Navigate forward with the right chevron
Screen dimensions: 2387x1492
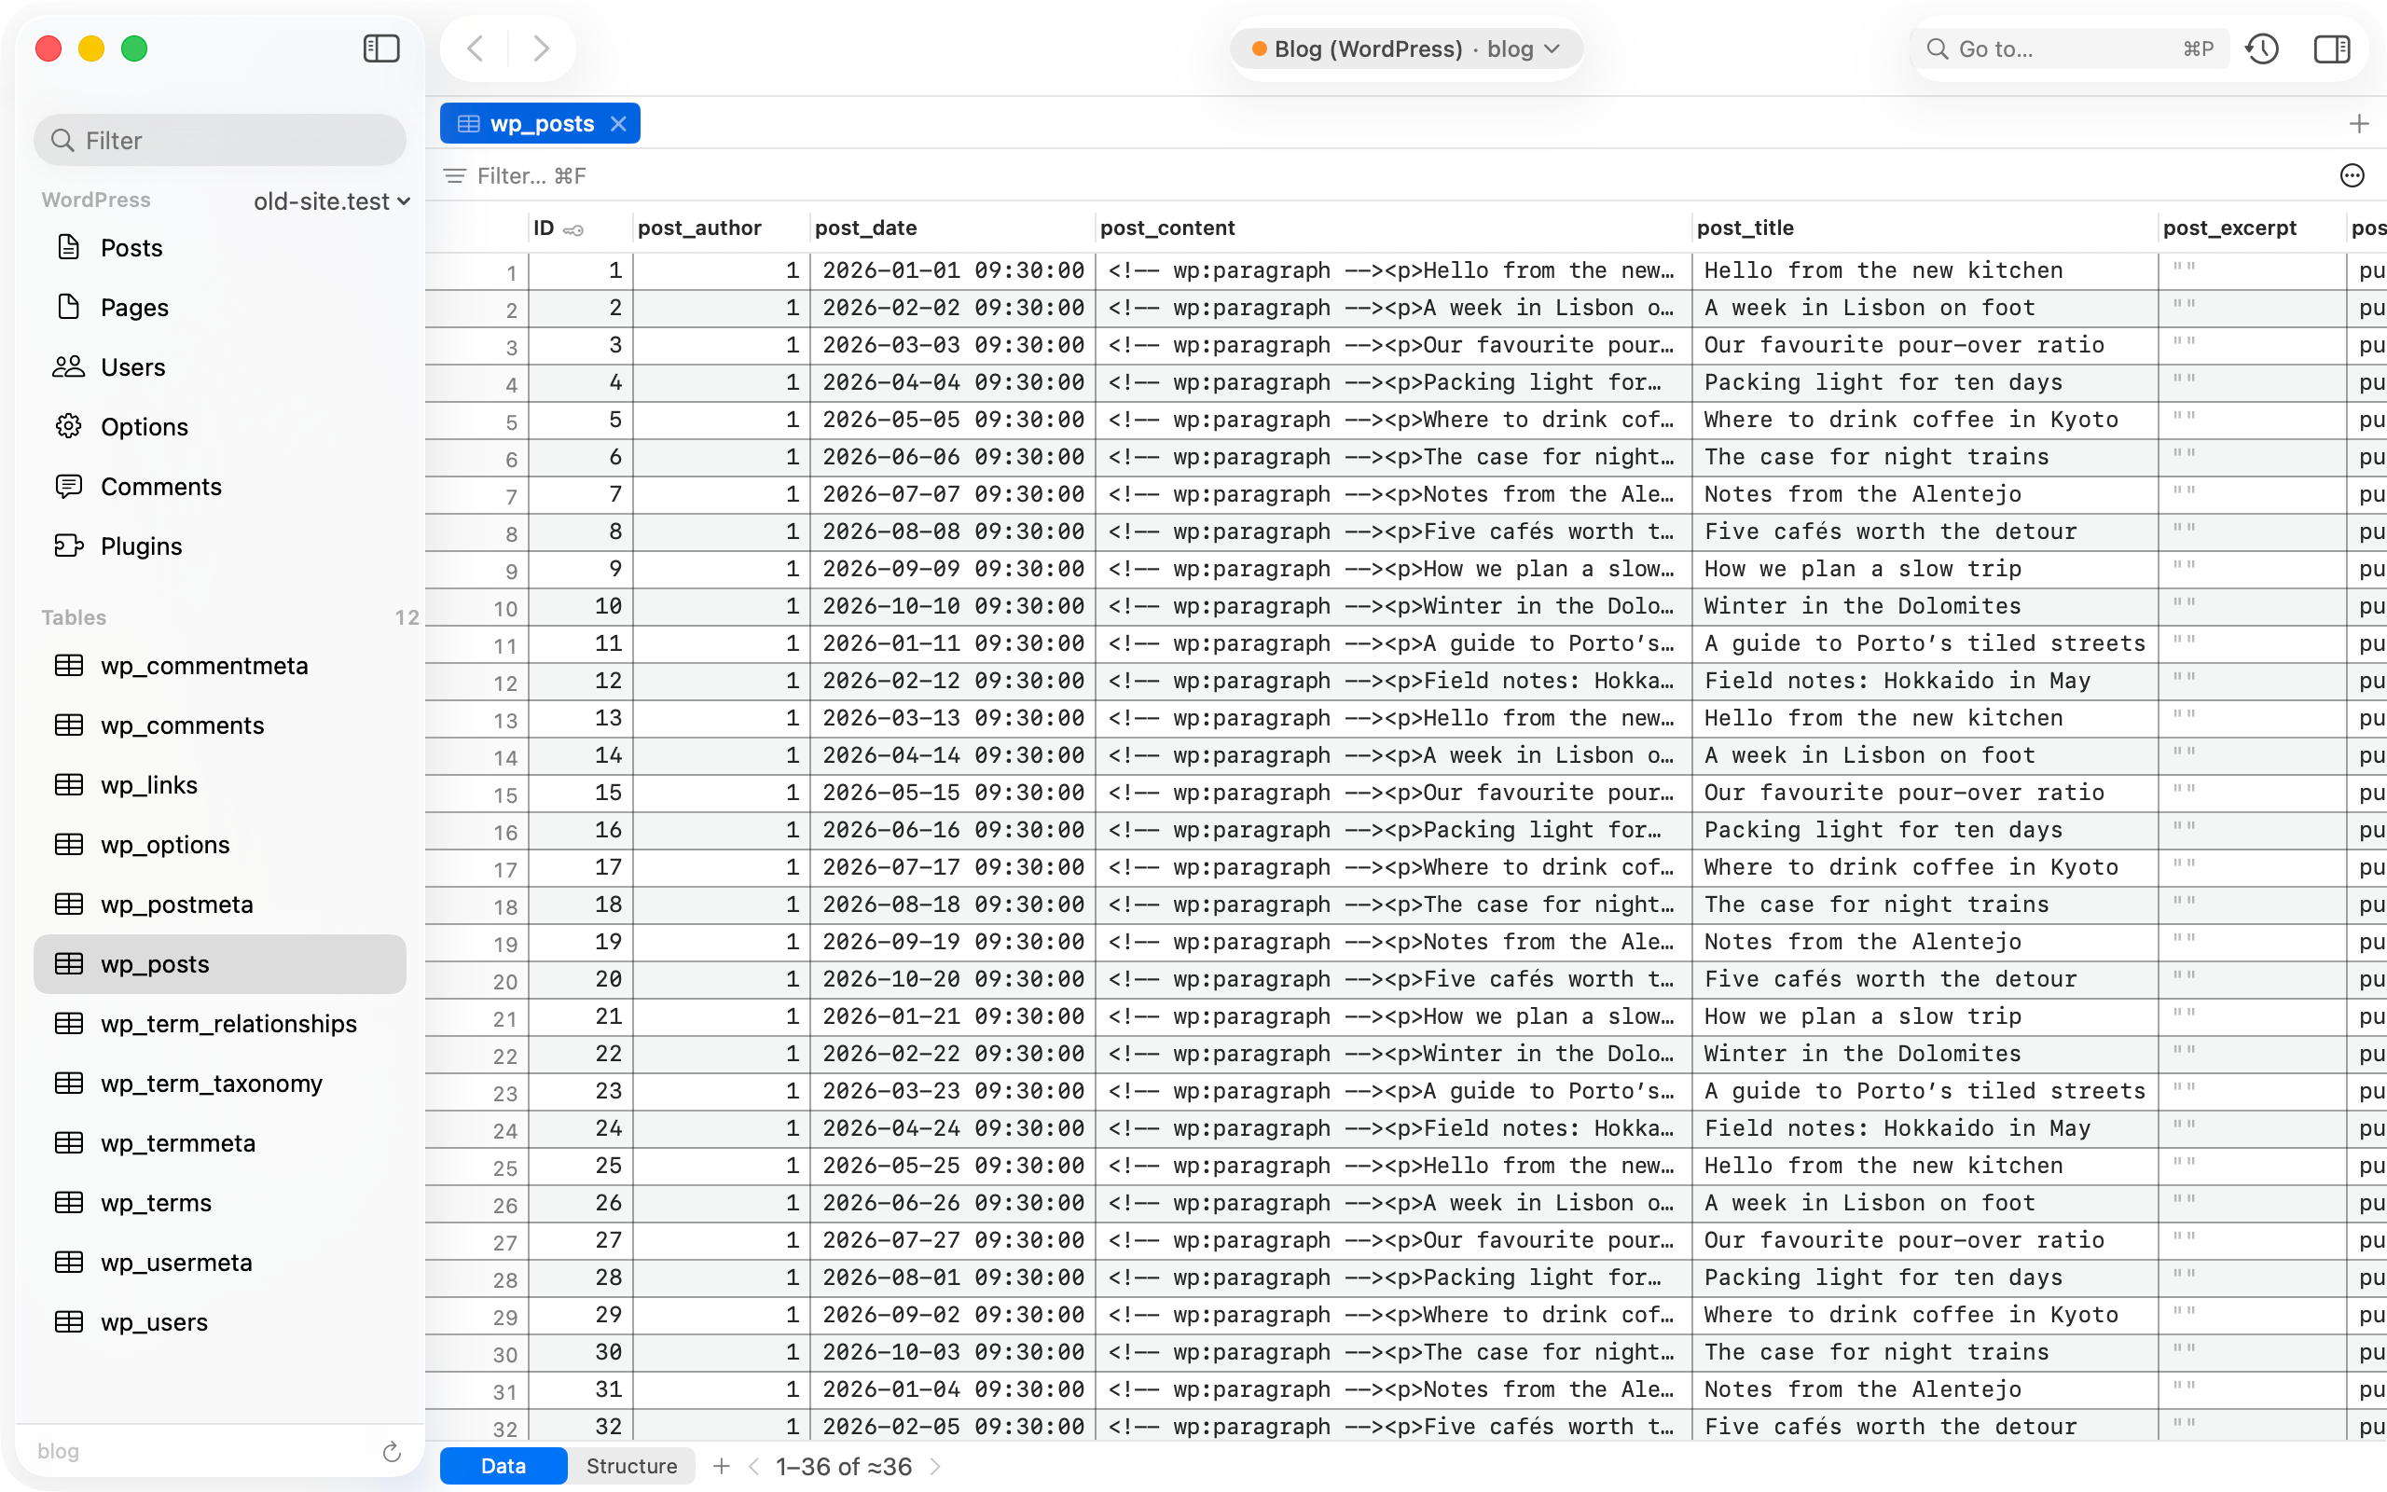541,48
